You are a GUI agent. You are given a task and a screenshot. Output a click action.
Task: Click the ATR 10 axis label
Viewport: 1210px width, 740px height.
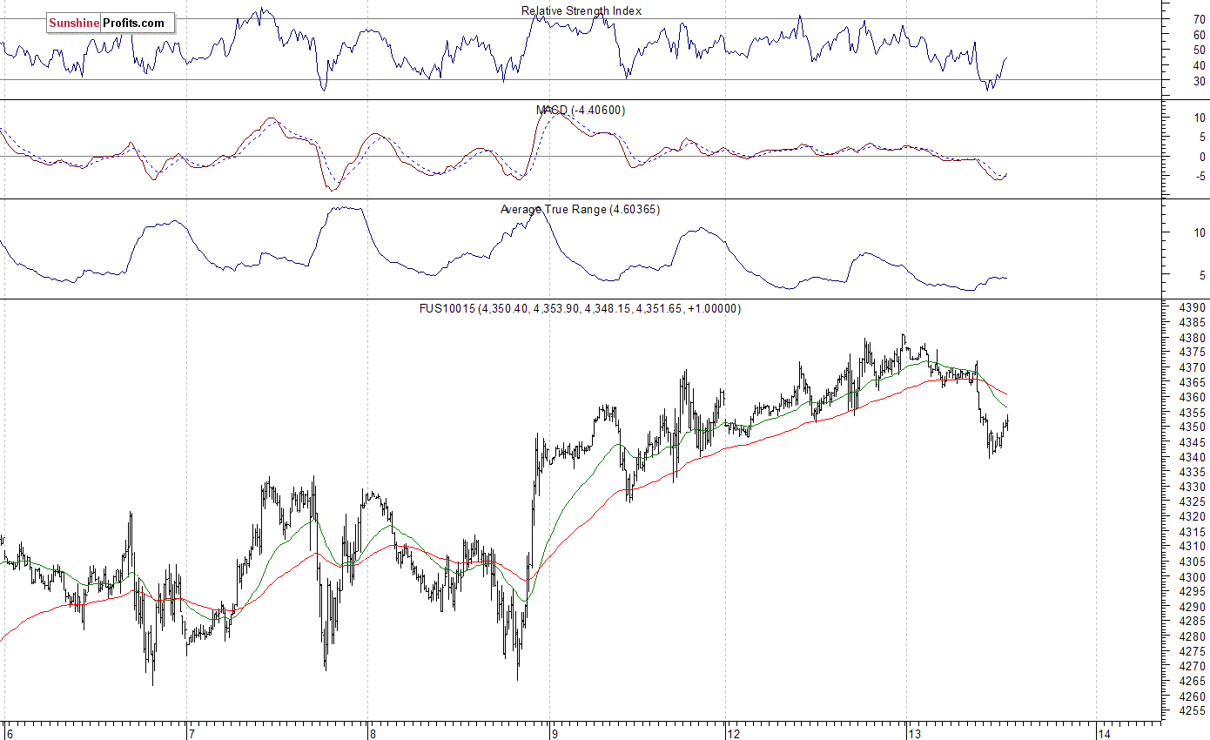pyautogui.click(x=1200, y=232)
